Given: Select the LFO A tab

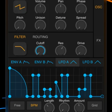Looking at the screenshot, I should (x=67, y=62).
